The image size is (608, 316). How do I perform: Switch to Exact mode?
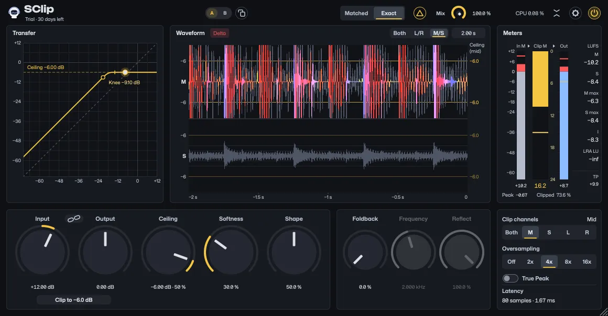pyautogui.click(x=388, y=13)
